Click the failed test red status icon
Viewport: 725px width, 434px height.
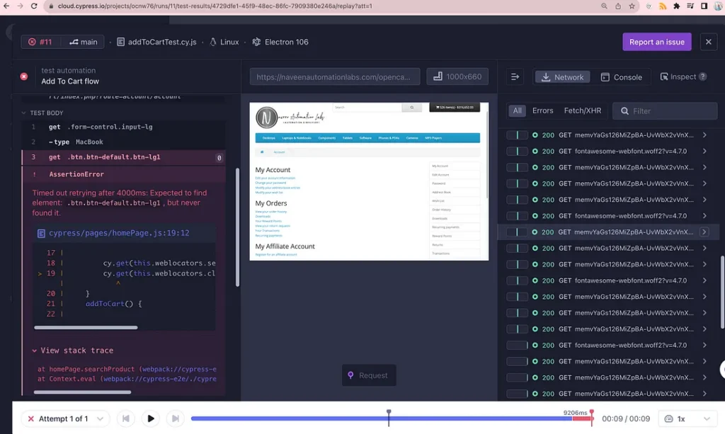24,76
